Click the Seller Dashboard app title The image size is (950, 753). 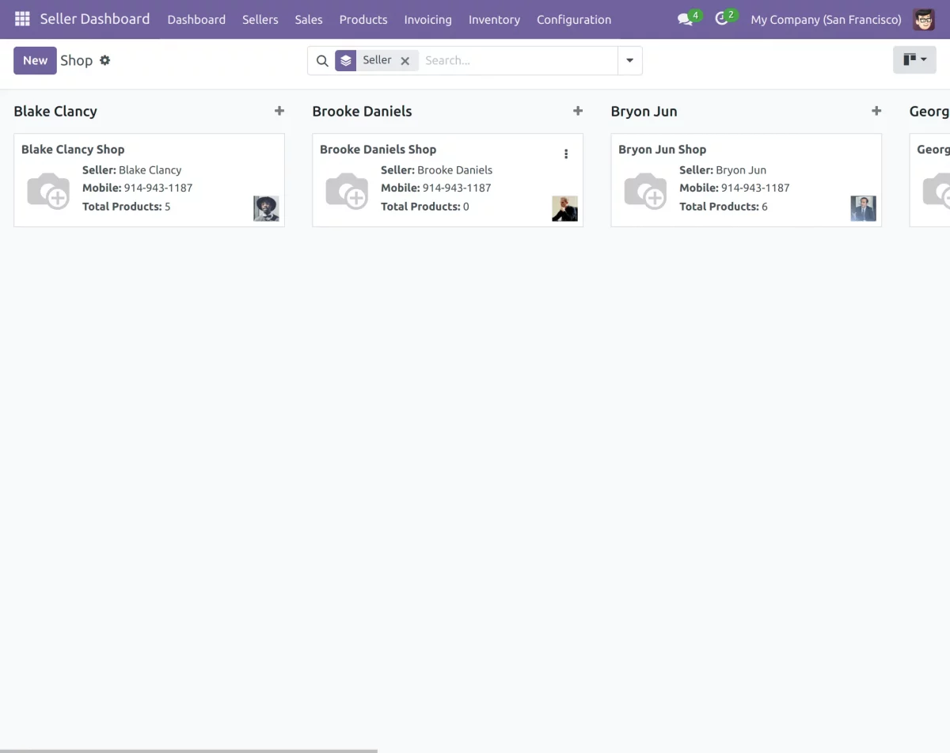[95, 19]
